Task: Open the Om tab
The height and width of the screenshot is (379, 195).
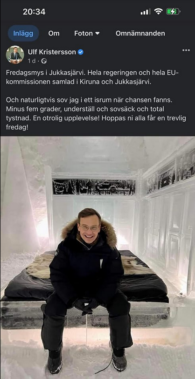Action: tap(54, 34)
